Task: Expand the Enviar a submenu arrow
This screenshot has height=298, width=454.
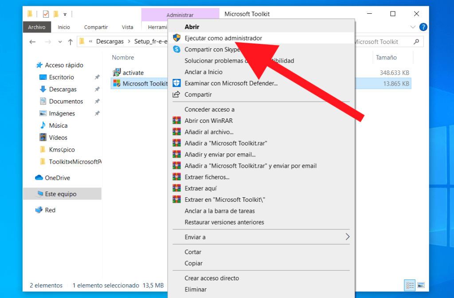Action: 348,237
